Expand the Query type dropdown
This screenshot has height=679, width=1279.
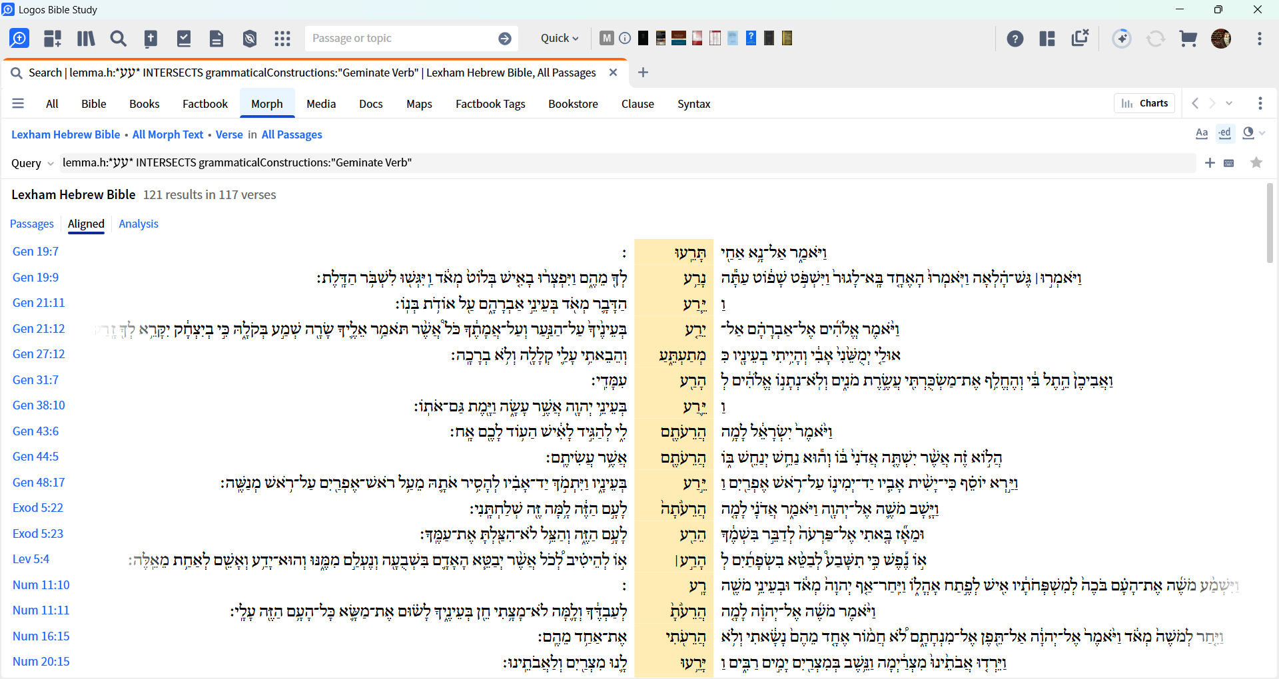pyautogui.click(x=33, y=163)
